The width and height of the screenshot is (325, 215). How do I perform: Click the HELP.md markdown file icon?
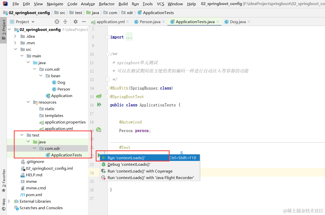tap(23, 175)
